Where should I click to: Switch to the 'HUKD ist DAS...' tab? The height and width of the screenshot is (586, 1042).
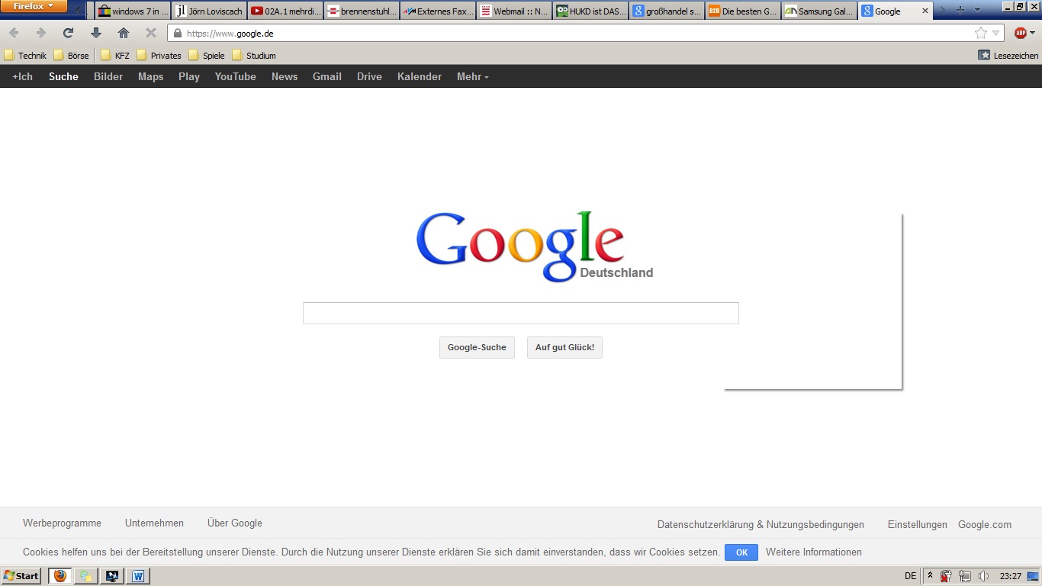[591, 11]
